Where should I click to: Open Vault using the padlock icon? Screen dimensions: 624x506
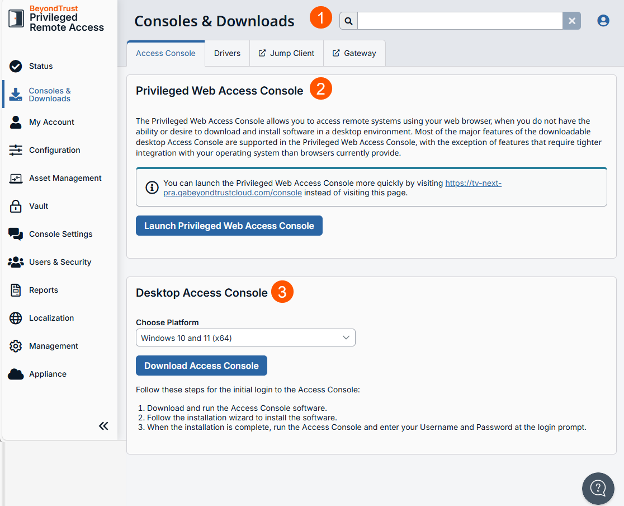16,206
